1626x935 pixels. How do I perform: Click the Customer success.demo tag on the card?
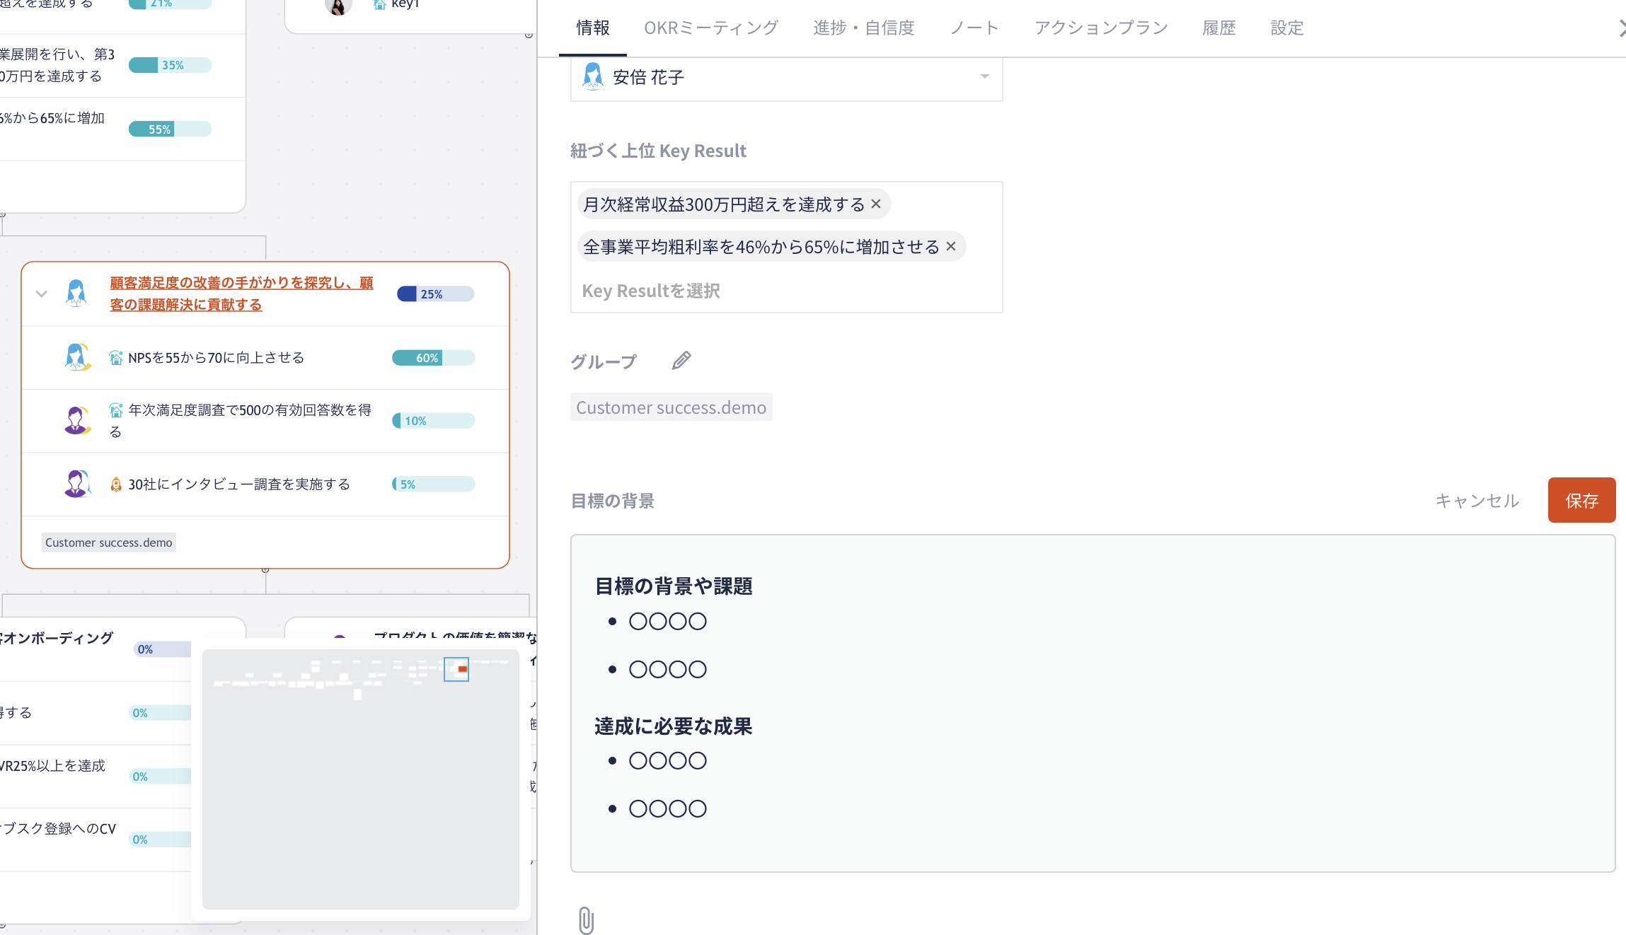pyautogui.click(x=109, y=542)
